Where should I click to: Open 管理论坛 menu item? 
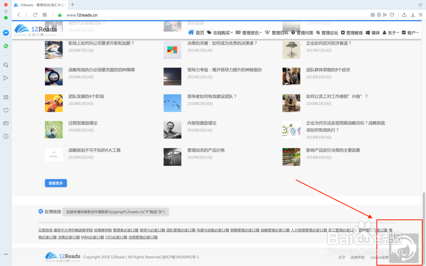(x=327, y=33)
